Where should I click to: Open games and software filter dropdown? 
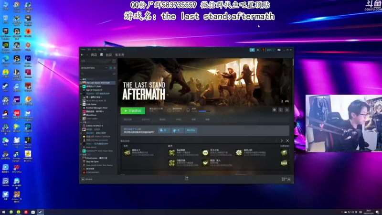(94, 68)
